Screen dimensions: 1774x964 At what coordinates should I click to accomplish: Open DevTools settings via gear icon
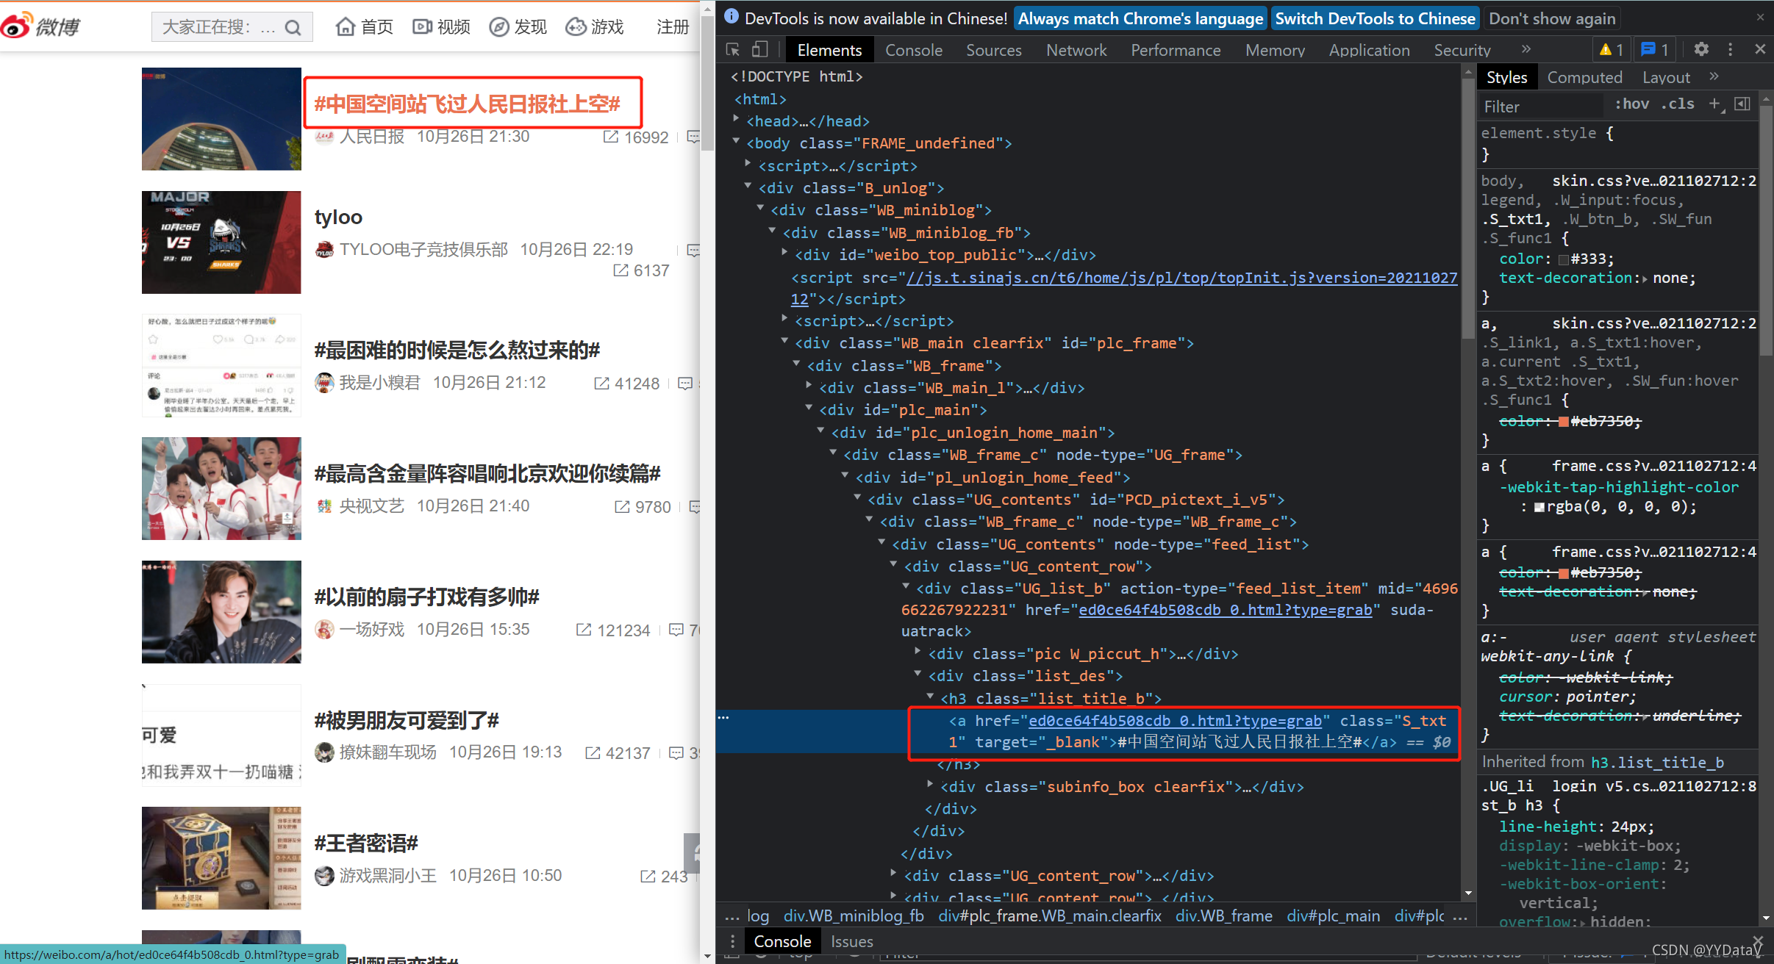pos(1702,50)
